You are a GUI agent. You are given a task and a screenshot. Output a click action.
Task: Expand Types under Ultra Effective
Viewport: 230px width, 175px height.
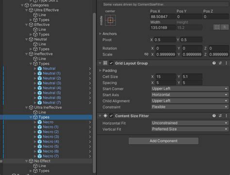(x=31, y=20)
